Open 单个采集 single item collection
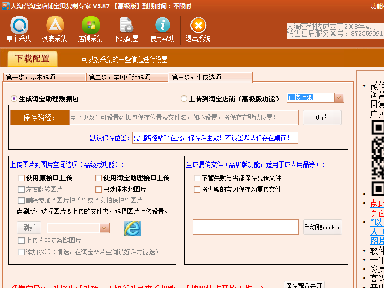The width and height of the screenshot is (384, 288). (19, 29)
